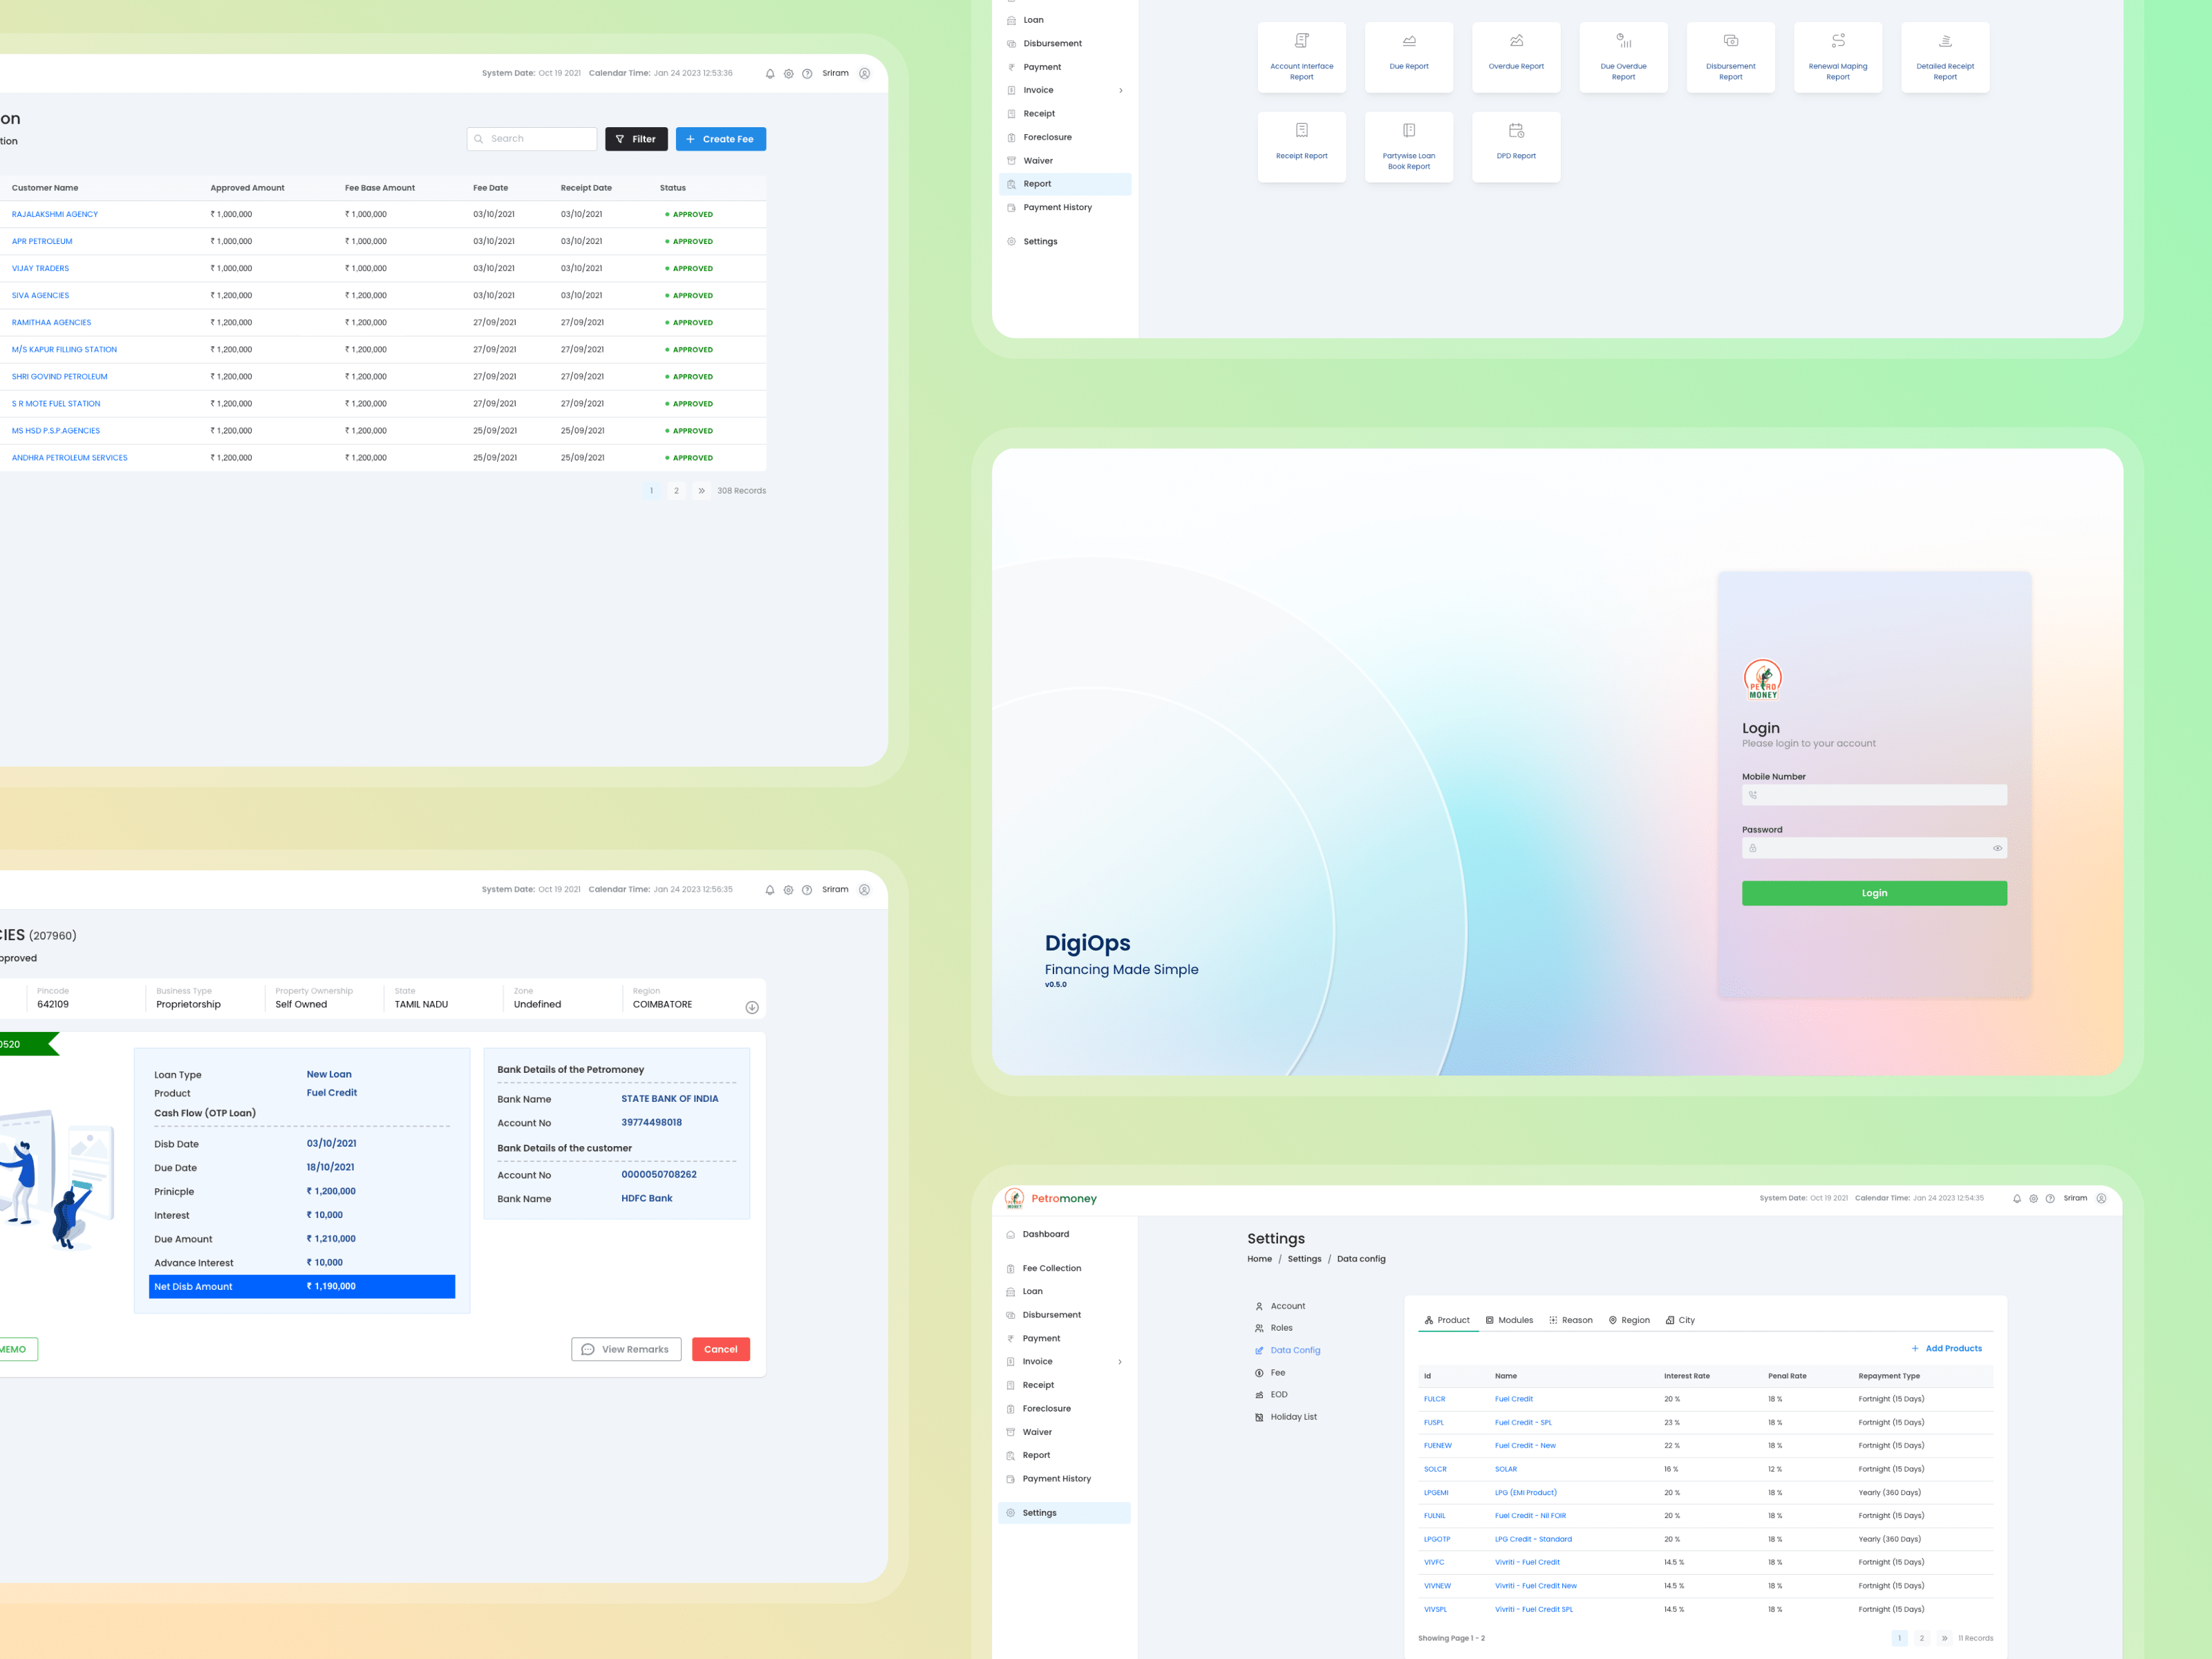Open the settings gear in Settings page header
This screenshot has height=1659, width=2212.
[x=2033, y=1198]
